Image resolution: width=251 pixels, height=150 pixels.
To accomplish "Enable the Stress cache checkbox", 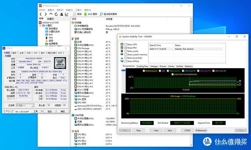I will click(x=125, y=51).
